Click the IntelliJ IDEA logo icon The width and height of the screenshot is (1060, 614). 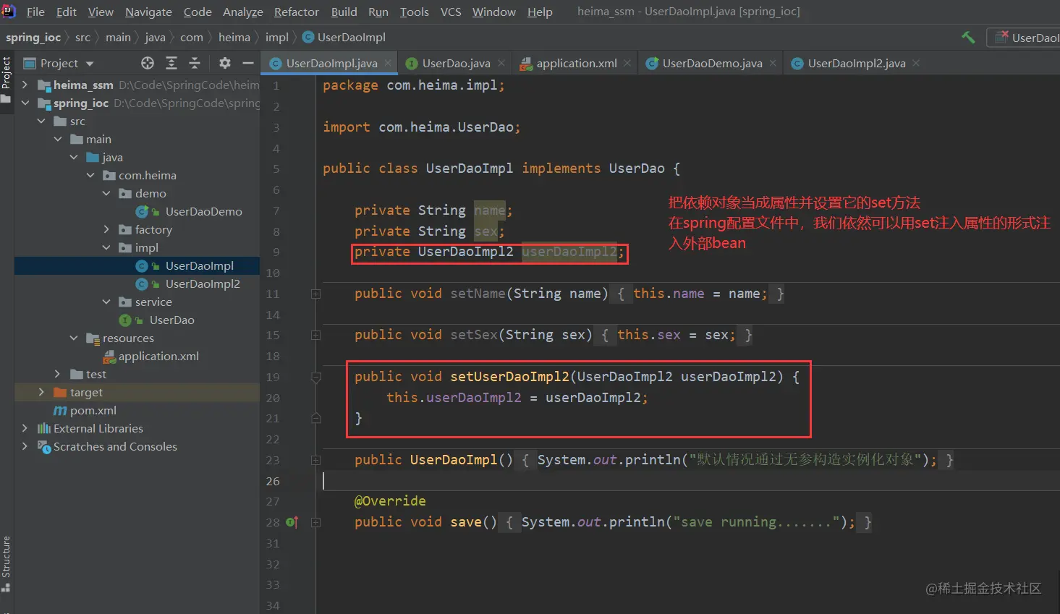click(x=9, y=11)
